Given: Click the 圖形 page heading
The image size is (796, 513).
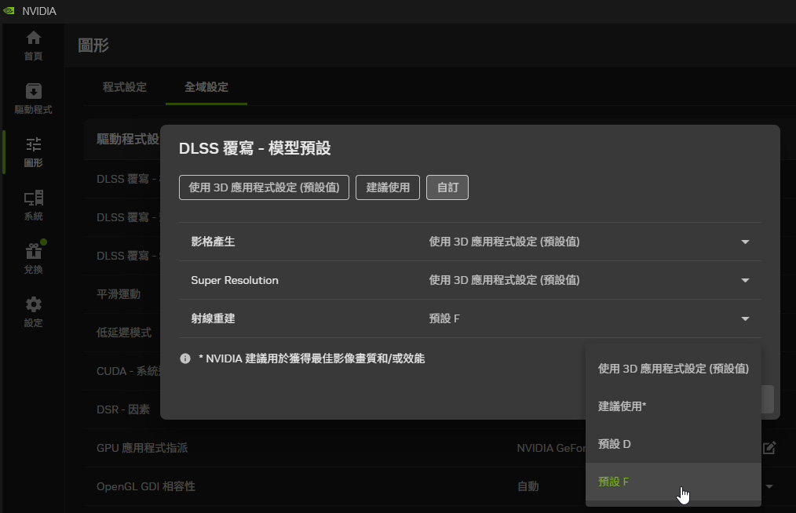Looking at the screenshot, I should (93, 45).
